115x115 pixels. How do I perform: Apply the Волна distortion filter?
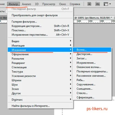pyautogui.click(x=92, y=50)
